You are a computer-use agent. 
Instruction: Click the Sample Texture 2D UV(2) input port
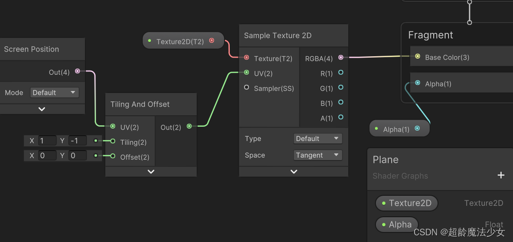246,72
